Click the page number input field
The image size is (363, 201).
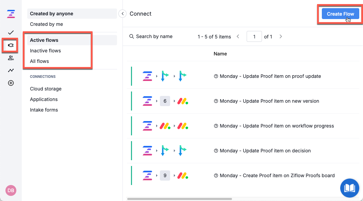[x=254, y=36]
